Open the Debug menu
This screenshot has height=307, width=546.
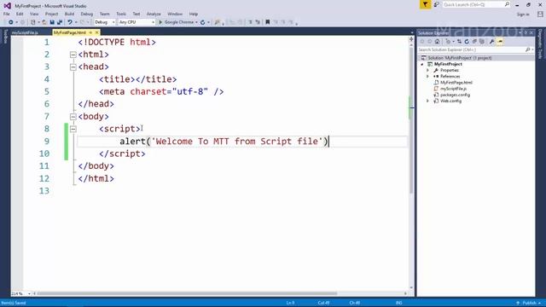pos(87,14)
